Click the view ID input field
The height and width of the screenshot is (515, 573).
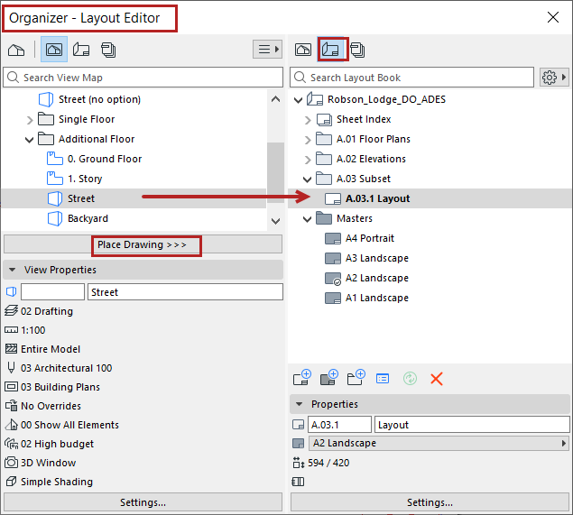click(x=52, y=292)
